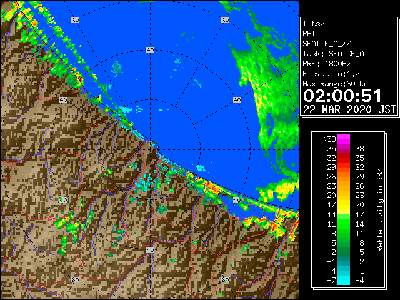The image size is (400, 300).
Task: Select the date "22 MAR 2020 JST"
Action: (349, 109)
